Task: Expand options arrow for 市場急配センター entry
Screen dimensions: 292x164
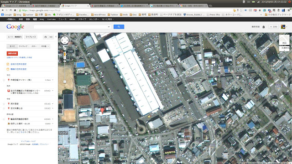Action: click(53, 80)
